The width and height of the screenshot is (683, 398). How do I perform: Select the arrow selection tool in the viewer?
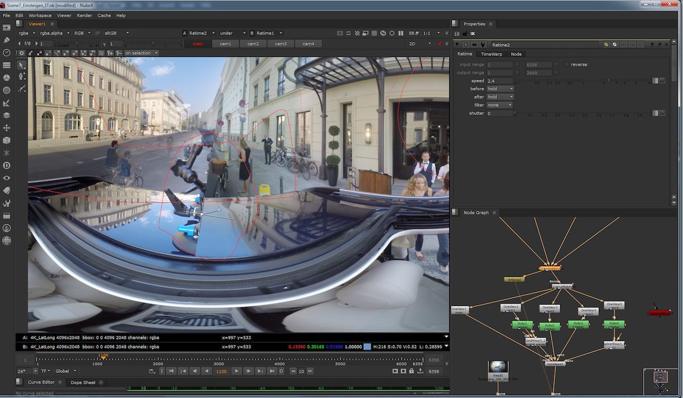[22, 64]
